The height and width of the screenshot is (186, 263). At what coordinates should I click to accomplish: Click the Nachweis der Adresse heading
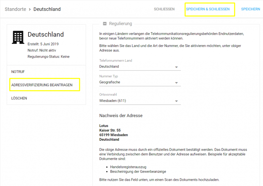[121, 116]
